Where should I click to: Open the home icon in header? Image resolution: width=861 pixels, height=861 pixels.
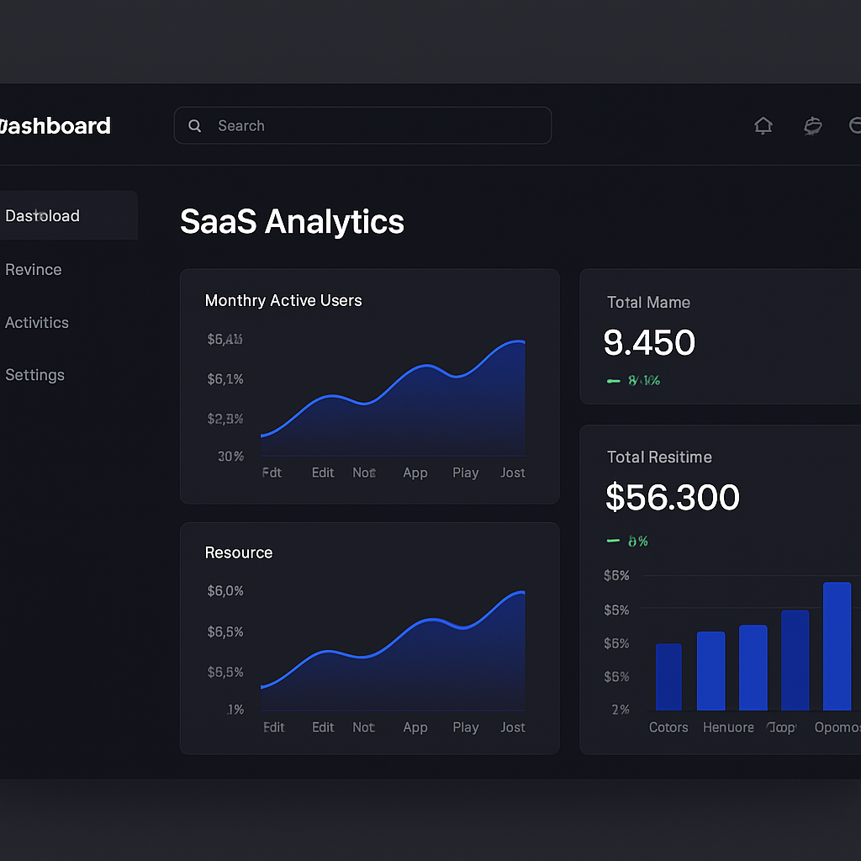click(763, 126)
